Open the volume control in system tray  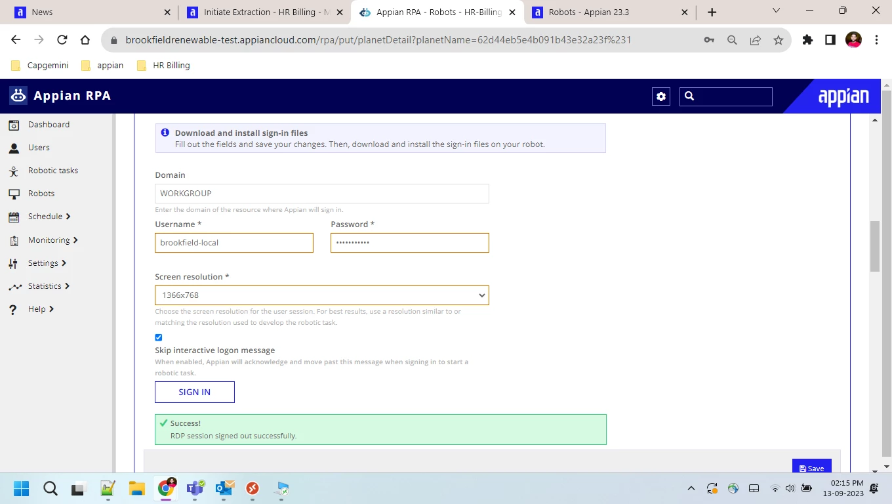(790, 488)
